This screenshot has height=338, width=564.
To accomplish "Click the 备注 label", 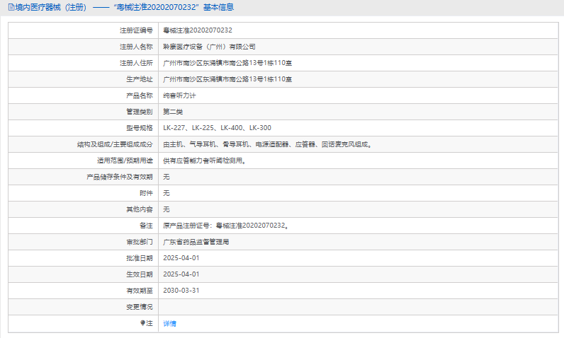I will point(146,226).
